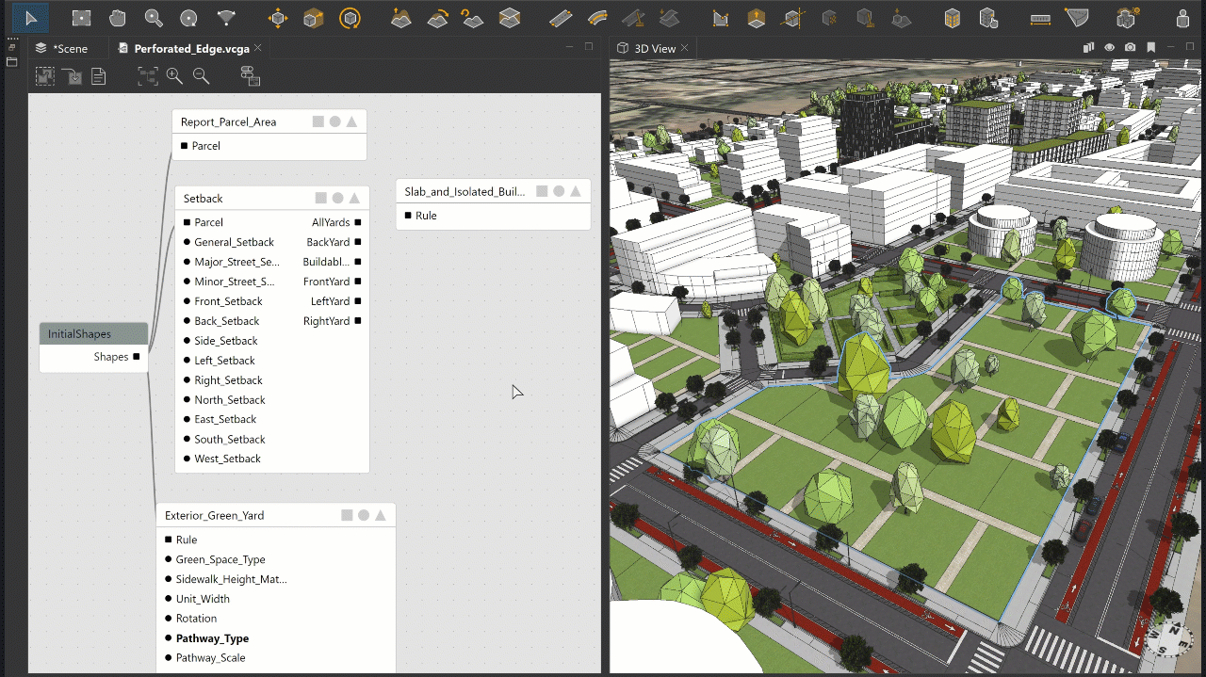Activate the Select arrow tool
Screen dimensions: 1206x677
[31, 18]
